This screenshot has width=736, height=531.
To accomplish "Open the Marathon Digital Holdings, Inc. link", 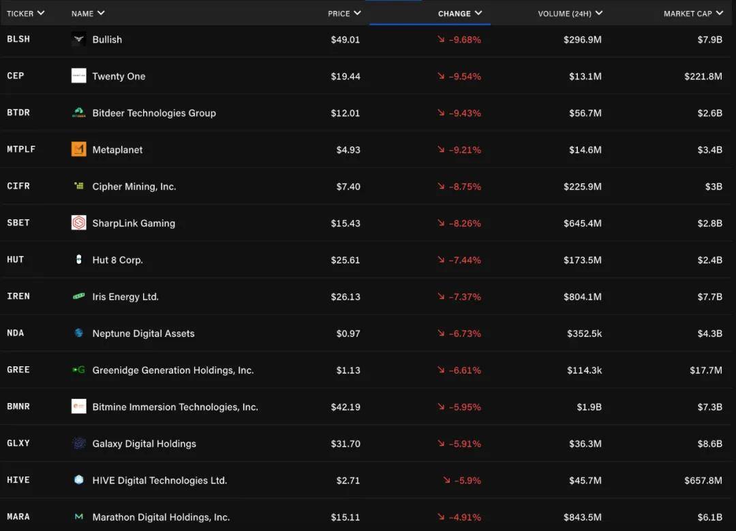I will [x=161, y=517].
